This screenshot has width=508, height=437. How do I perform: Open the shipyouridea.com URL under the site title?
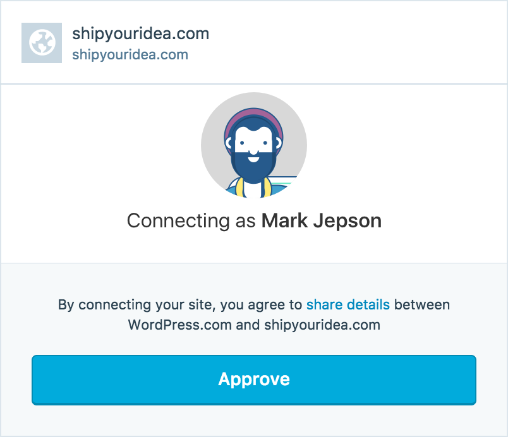pos(130,55)
